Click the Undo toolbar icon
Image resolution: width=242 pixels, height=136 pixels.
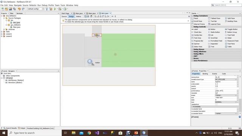pos(19,9)
